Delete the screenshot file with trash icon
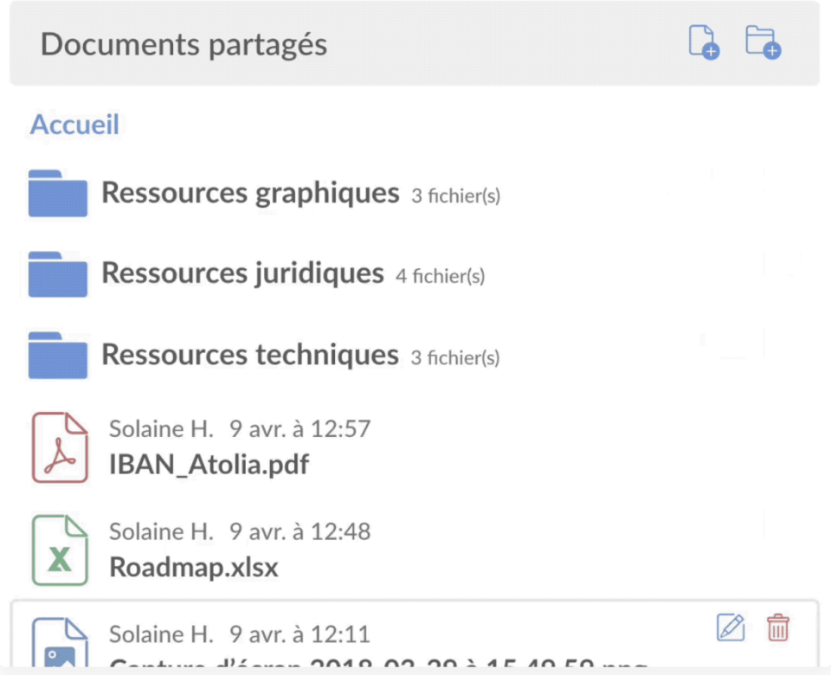831x675 pixels. click(778, 627)
